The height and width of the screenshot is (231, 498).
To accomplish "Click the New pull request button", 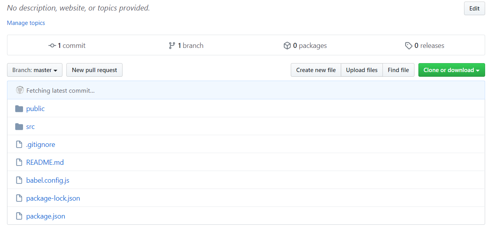I will pyautogui.click(x=94, y=70).
